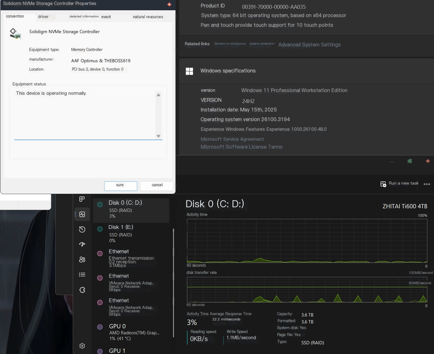Switch to the detailed information tab
434x354 pixels.
point(84,16)
